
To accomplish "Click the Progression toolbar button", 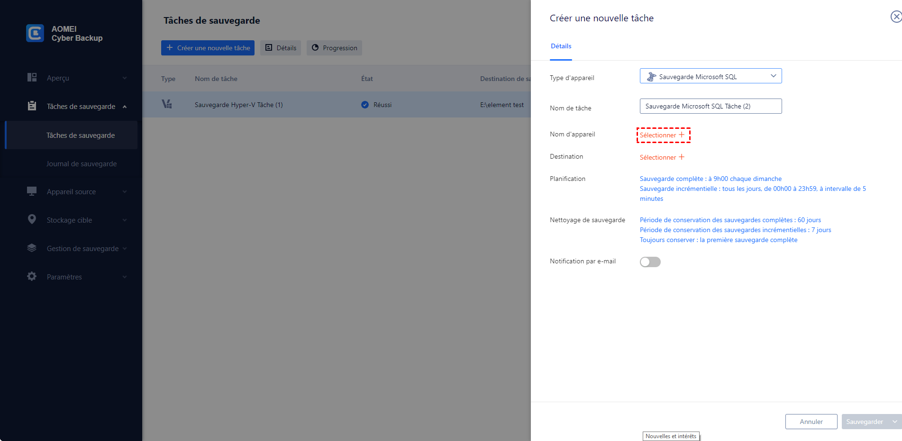I will click(x=334, y=48).
